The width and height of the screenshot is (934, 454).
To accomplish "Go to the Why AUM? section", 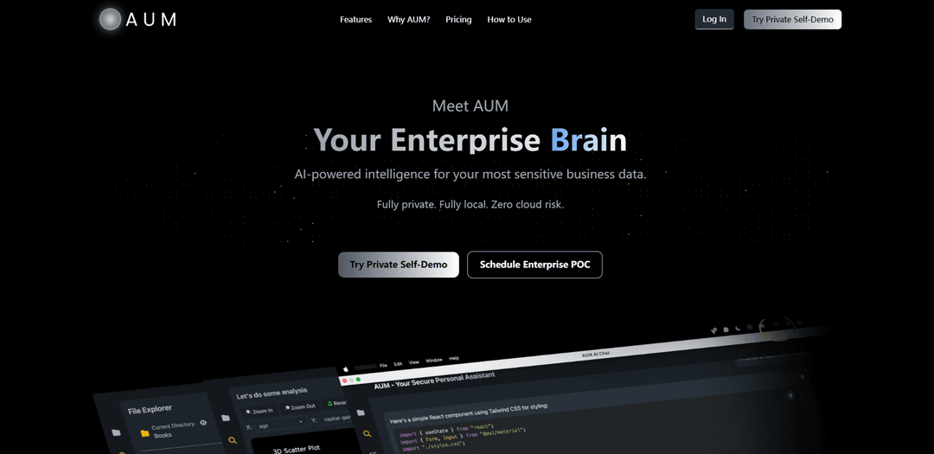I will 408,19.
